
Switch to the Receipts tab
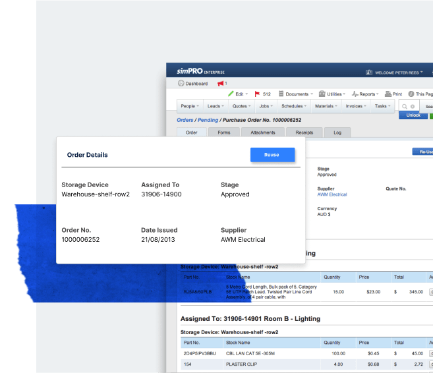pyautogui.click(x=304, y=132)
